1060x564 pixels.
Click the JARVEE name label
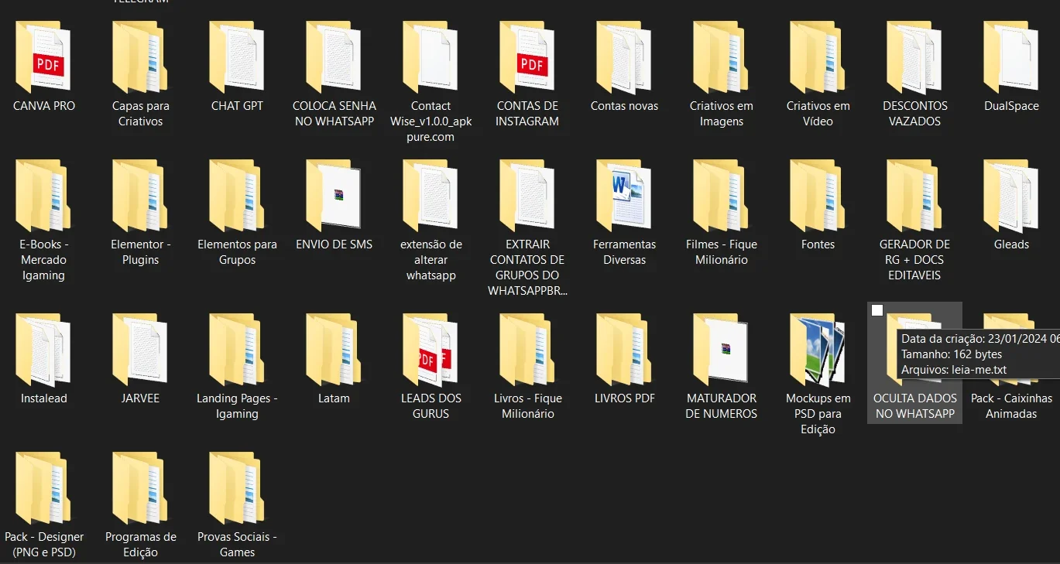click(140, 398)
